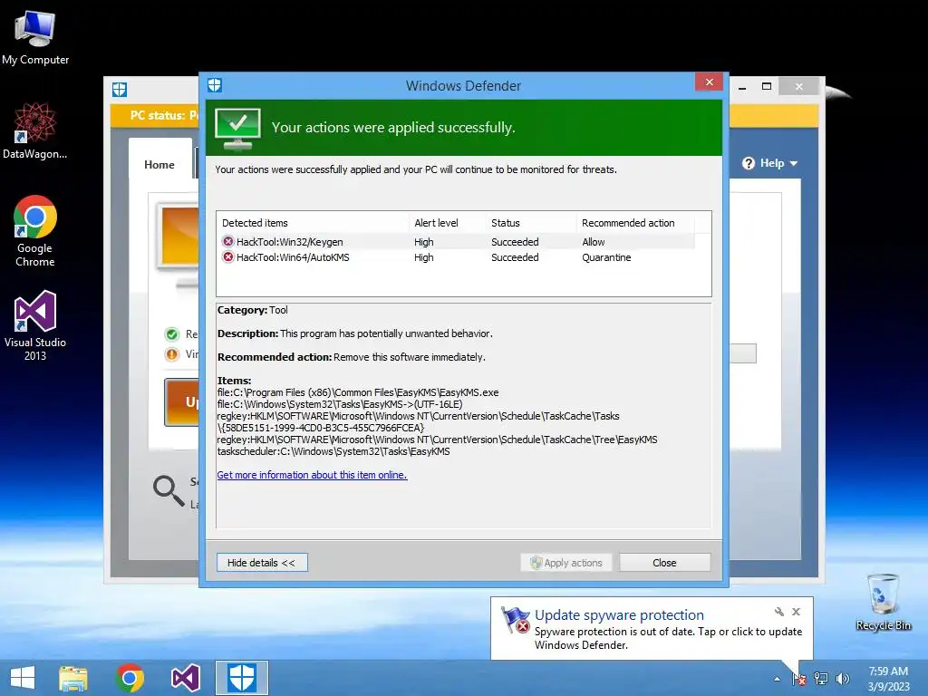Click Hide details button
The width and height of the screenshot is (928, 696).
(x=262, y=562)
